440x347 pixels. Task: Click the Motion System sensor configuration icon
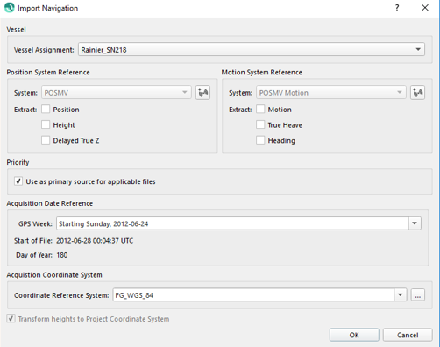(417, 93)
